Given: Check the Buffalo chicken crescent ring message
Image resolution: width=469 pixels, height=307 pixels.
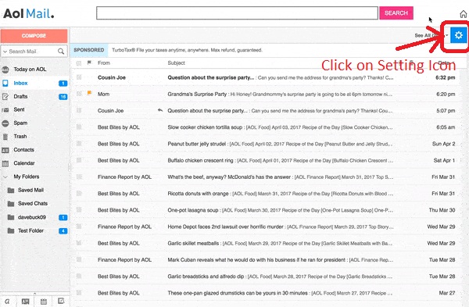Looking at the screenshot, I should point(79,160).
